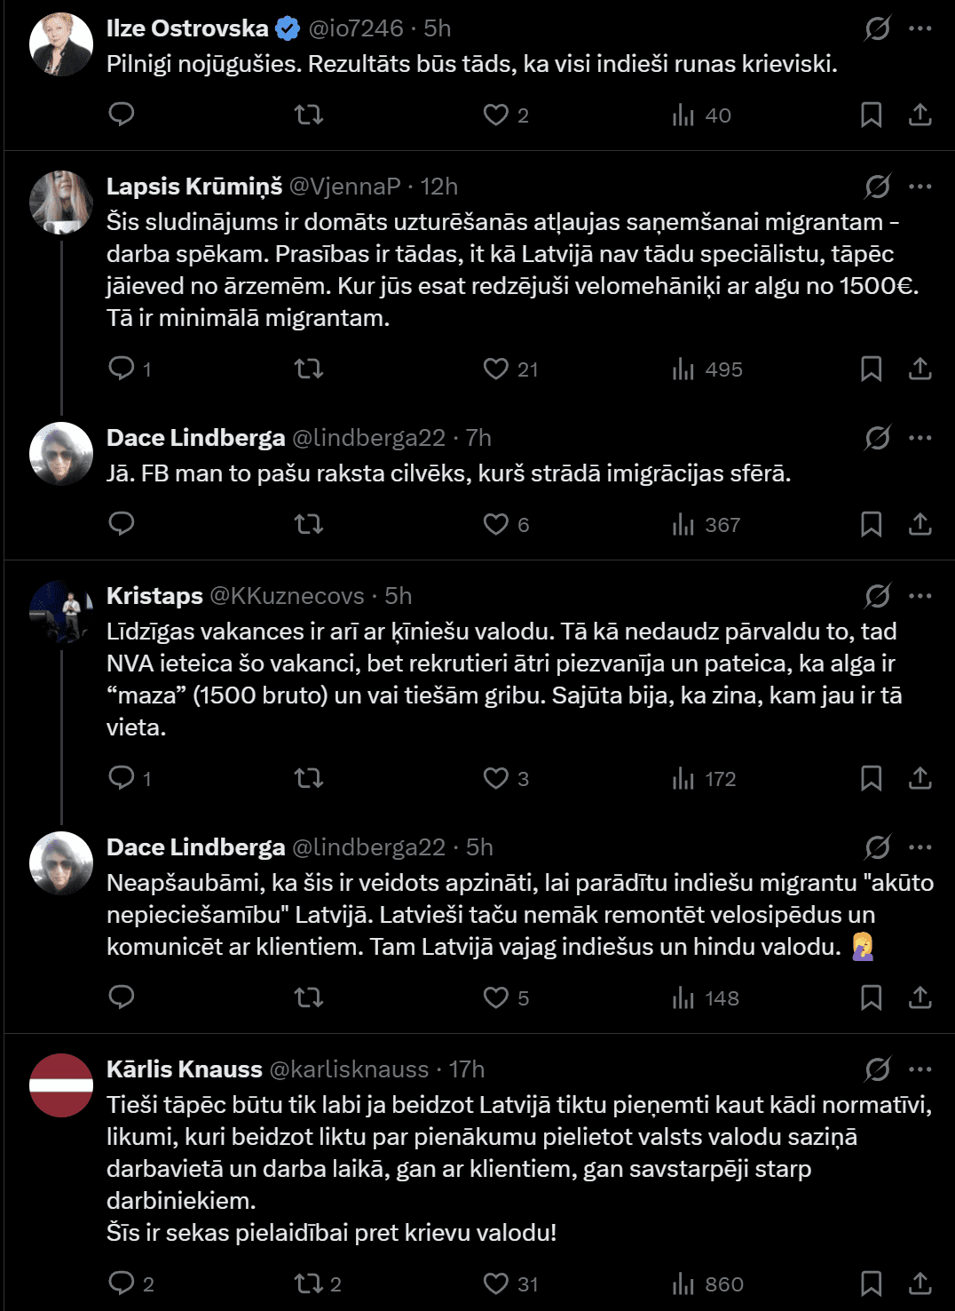Image resolution: width=955 pixels, height=1311 pixels.
Task: Expand three-dot menu on Kārlis Knauss's tweet
Action: pos(920,1069)
